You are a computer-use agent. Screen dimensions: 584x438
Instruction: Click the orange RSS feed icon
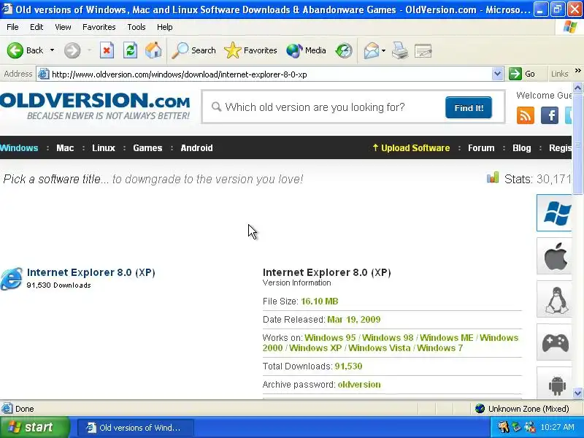[x=526, y=115]
